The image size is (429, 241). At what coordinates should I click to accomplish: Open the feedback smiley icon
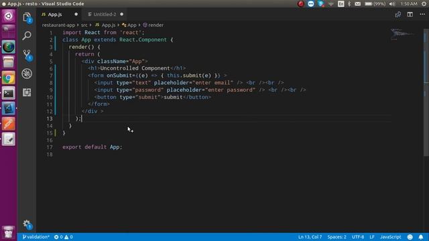tap(410, 237)
